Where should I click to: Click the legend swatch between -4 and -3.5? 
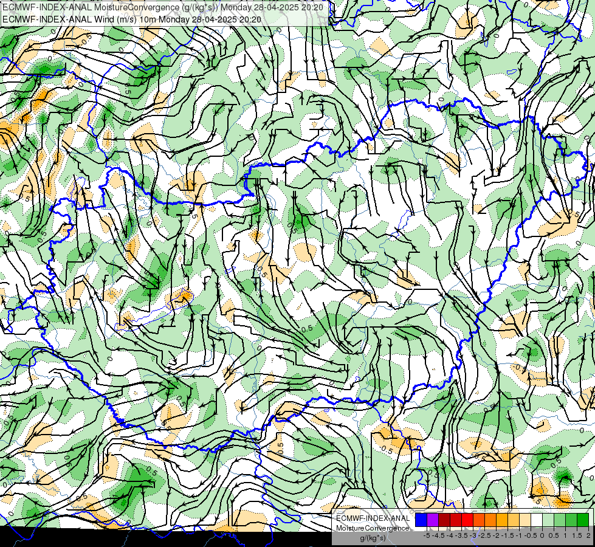[456, 520]
